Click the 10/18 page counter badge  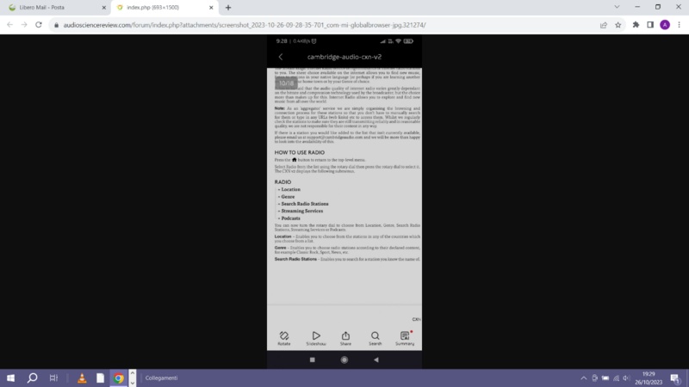[x=286, y=83]
